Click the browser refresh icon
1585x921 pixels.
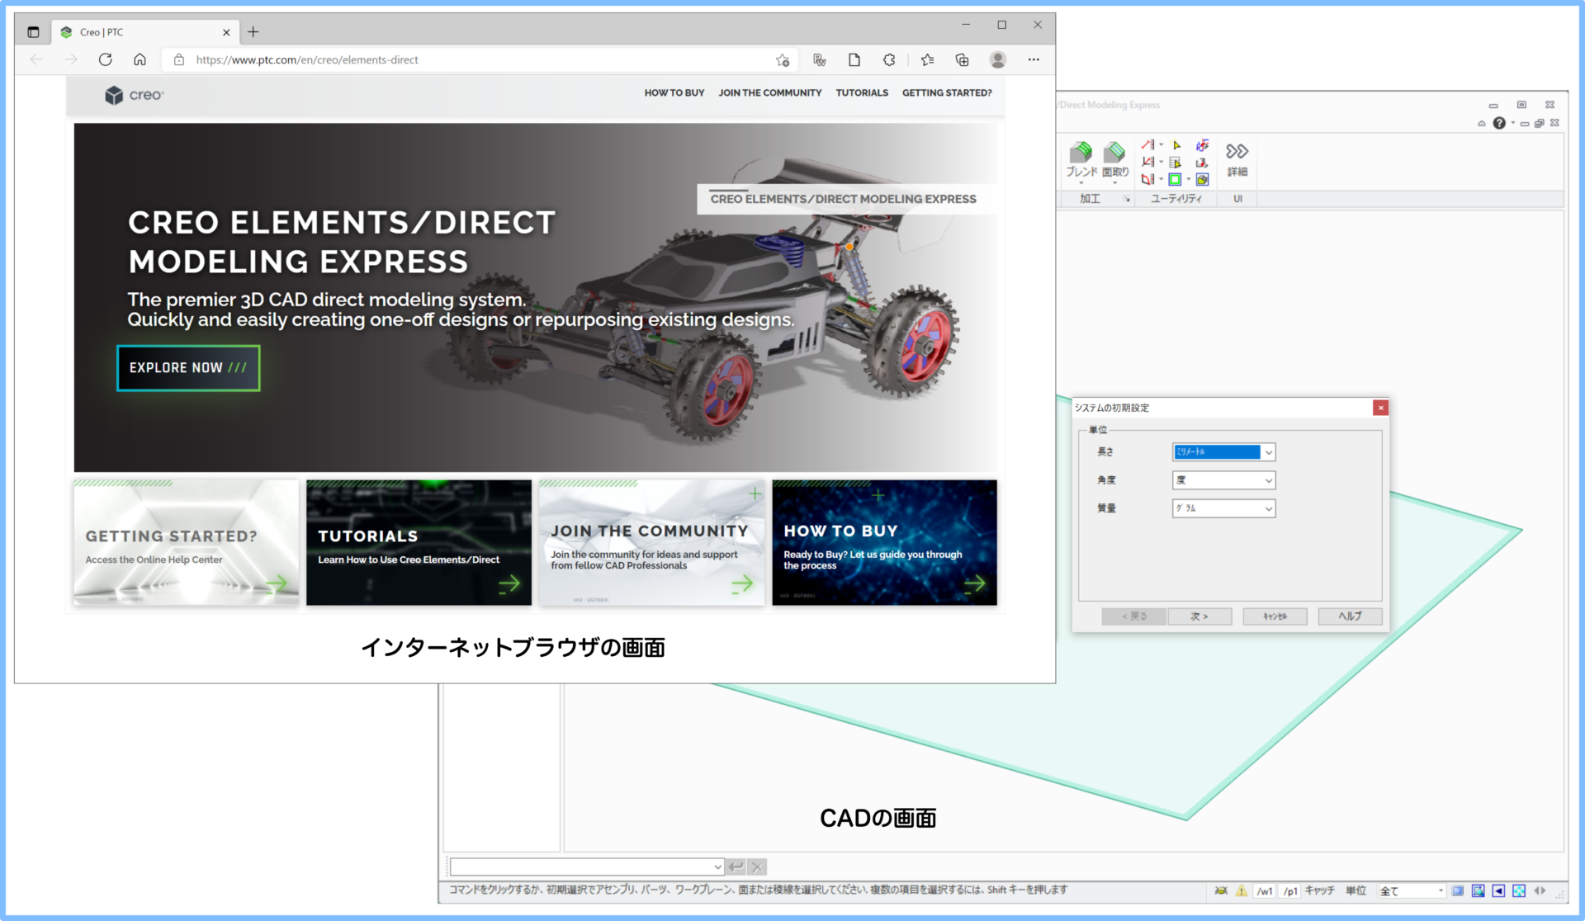click(x=105, y=59)
